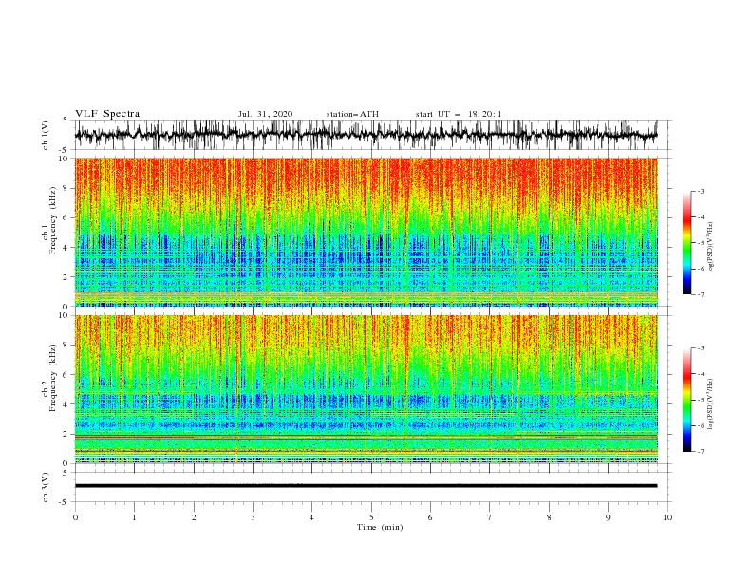Click the ch.1 "Frequency (kHz)" axis label

point(53,221)
